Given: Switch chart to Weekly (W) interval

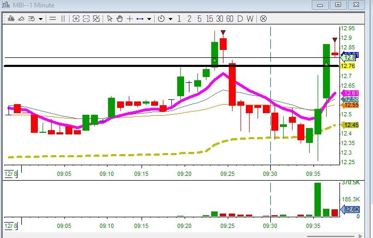Looking at the screenshot, I should tap(250, 19).
